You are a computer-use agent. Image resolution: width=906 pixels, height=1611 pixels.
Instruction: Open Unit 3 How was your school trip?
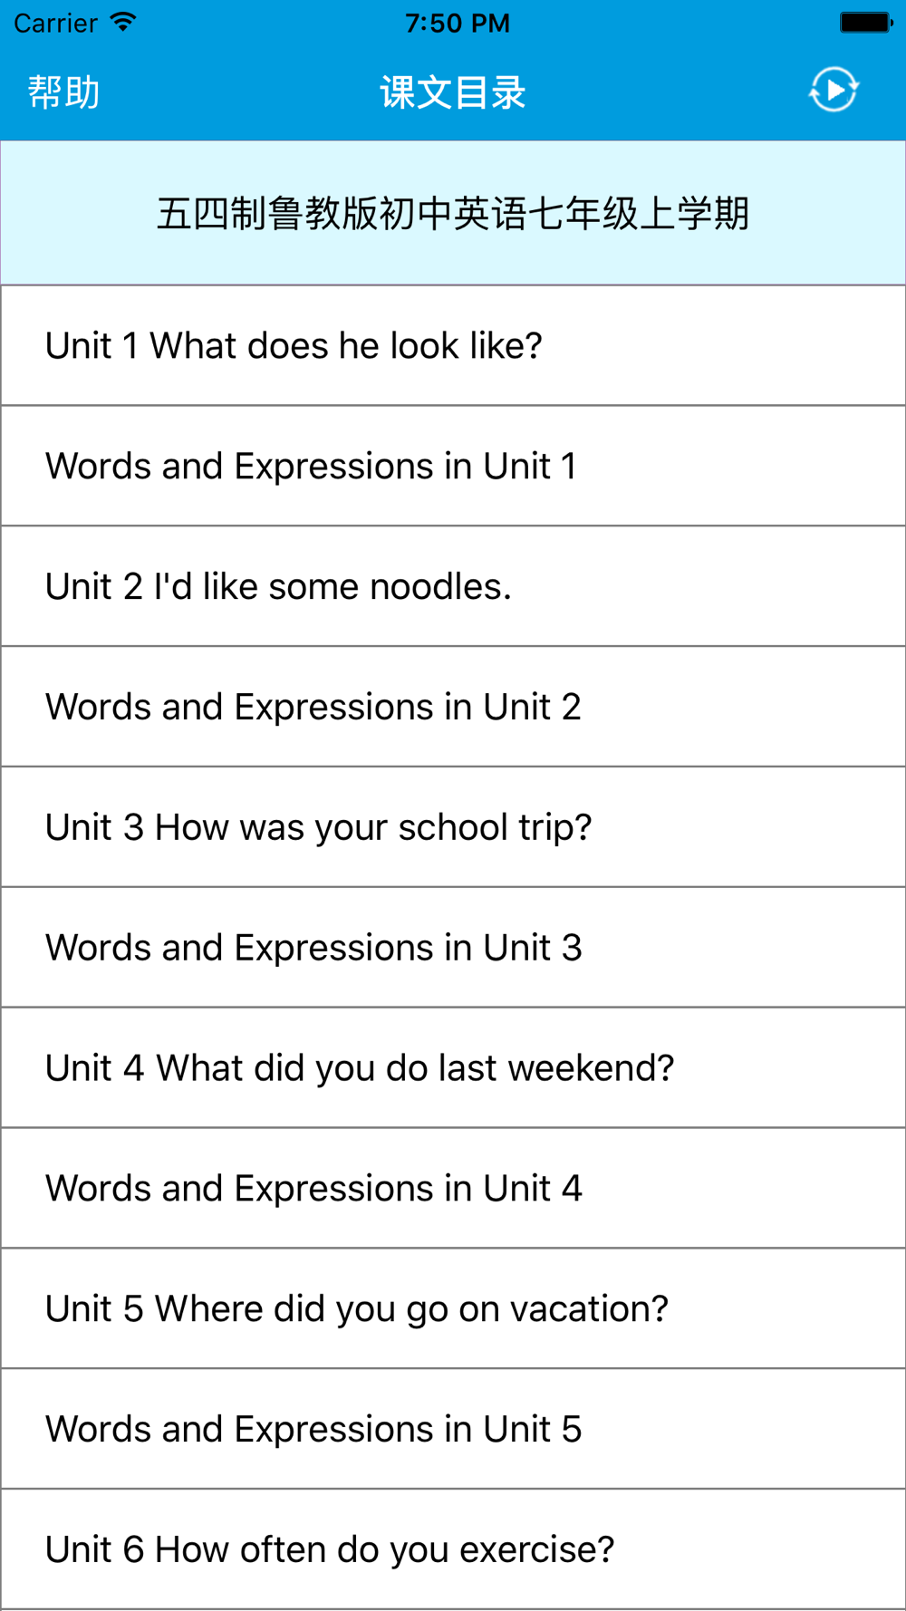[x=453, y=827]
